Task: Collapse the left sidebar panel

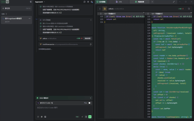Action: 31,2
